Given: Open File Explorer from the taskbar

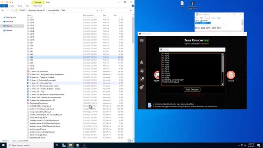Looking at the screenshot, I should (x=71, y=145).
